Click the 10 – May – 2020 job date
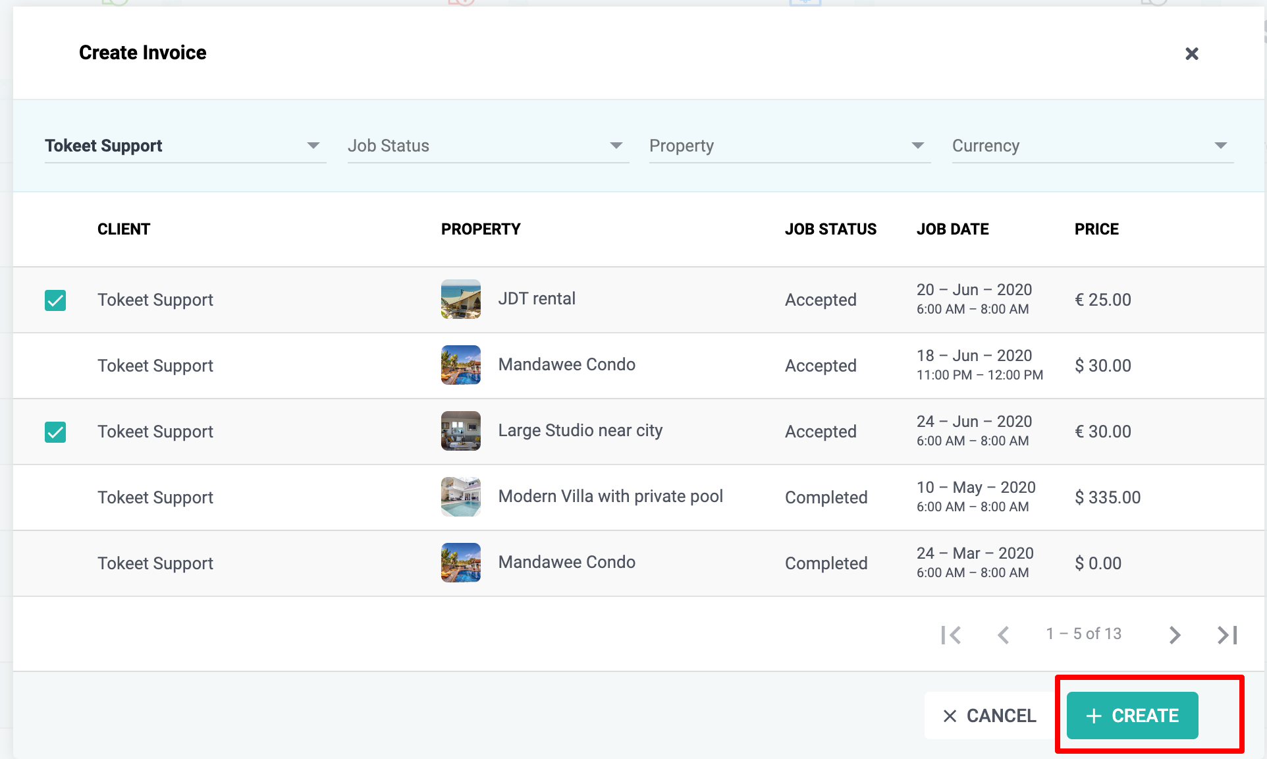Viewport: 1267px width, 759px height. pyautogui.click(x=976, y=488)
